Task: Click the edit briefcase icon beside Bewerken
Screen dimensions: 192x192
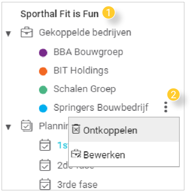Action: [76, 154]
